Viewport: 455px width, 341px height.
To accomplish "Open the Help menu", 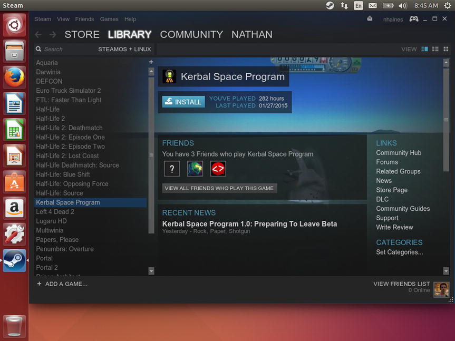I will 130,19.
